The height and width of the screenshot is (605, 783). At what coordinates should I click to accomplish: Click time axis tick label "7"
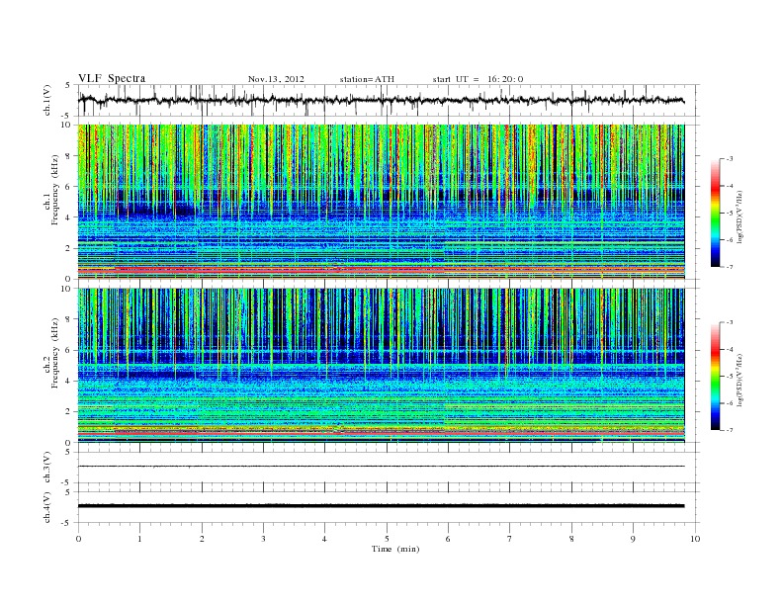point(510,539)
